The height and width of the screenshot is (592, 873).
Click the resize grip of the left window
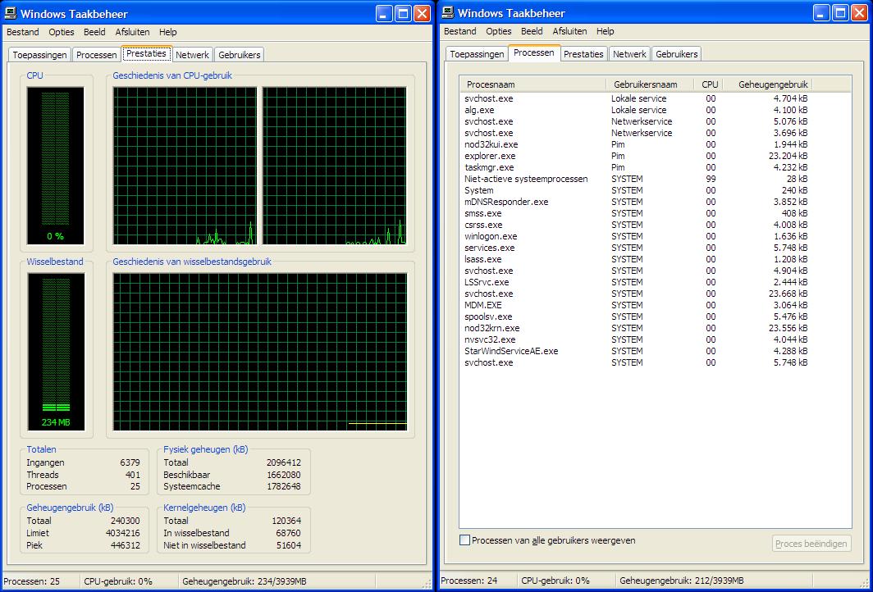(427, 584)
